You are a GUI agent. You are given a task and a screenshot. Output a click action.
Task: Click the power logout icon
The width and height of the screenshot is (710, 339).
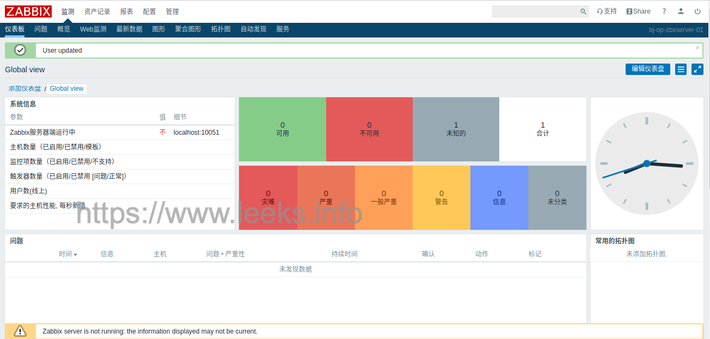697,11
